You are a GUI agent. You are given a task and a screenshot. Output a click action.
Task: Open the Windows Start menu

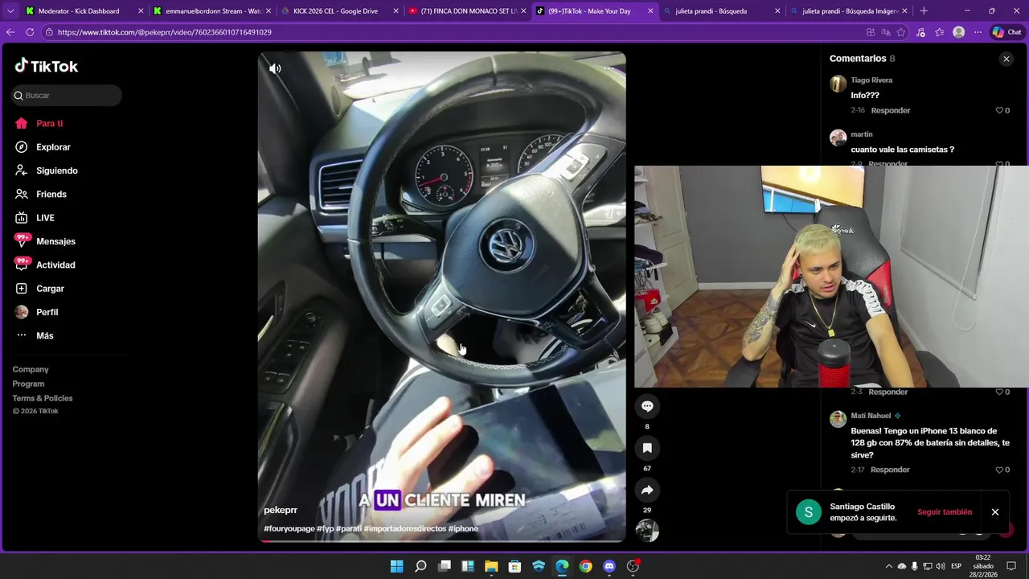point(397,566)
